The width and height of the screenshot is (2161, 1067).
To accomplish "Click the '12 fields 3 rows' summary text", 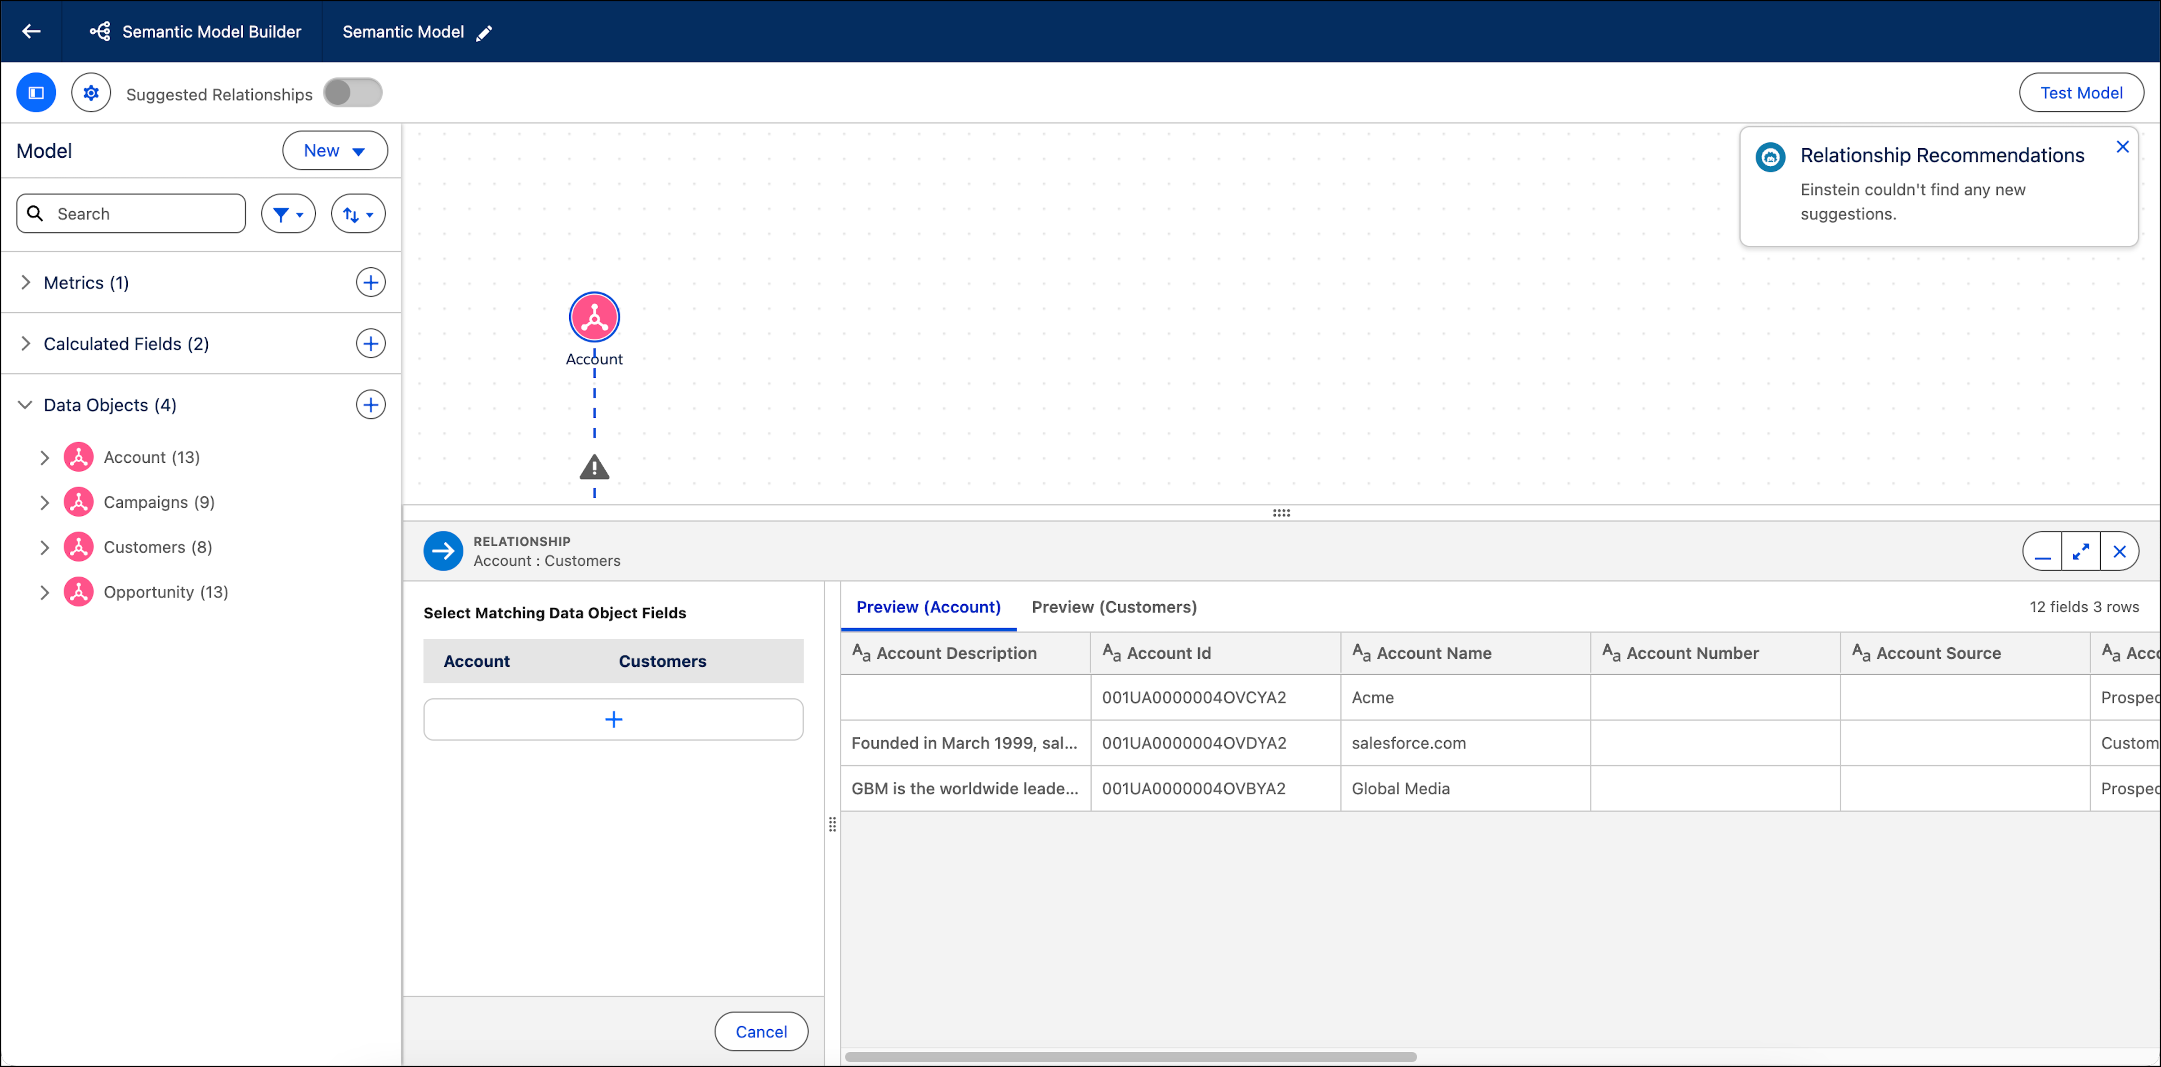I will (2084, 607).
